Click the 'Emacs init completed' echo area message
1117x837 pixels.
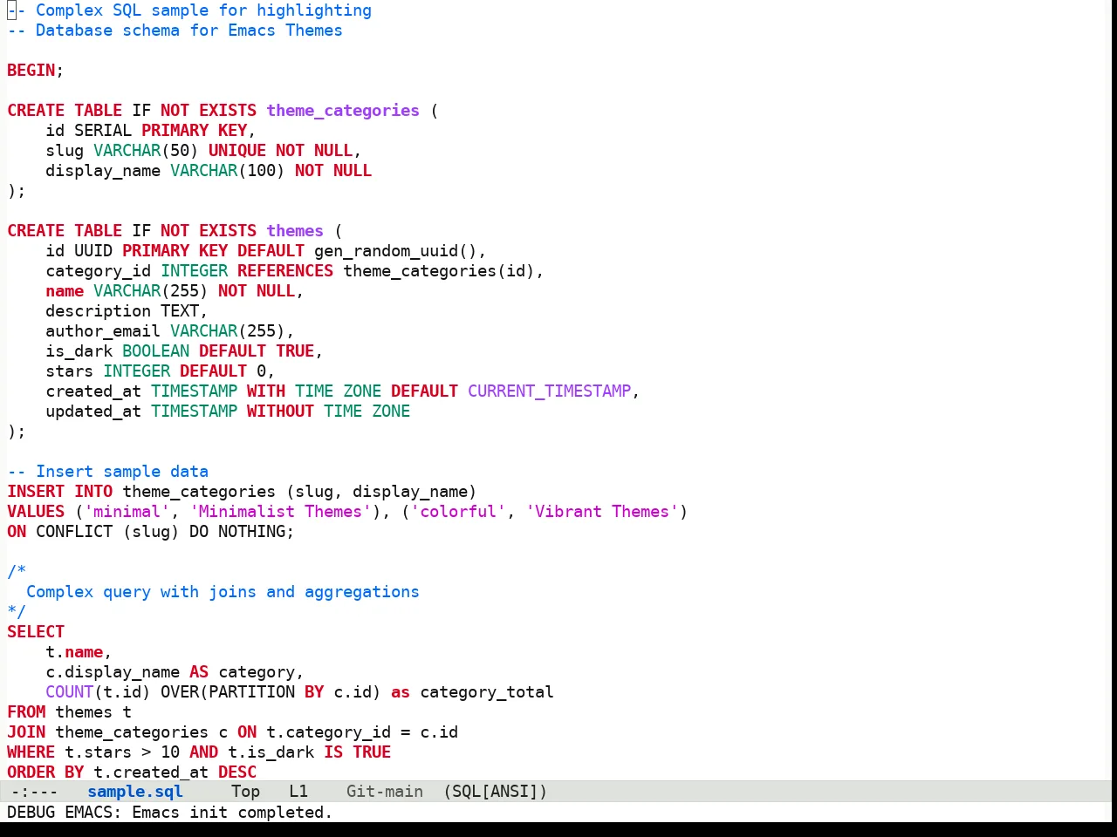pos(232,813)
